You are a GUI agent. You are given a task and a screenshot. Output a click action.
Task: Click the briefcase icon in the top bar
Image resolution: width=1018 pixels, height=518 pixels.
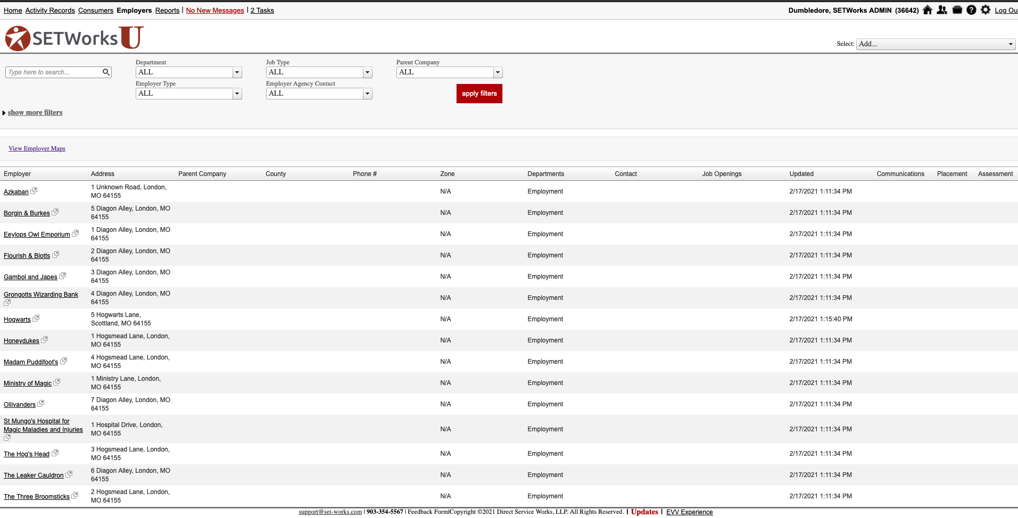coord(957,10)
